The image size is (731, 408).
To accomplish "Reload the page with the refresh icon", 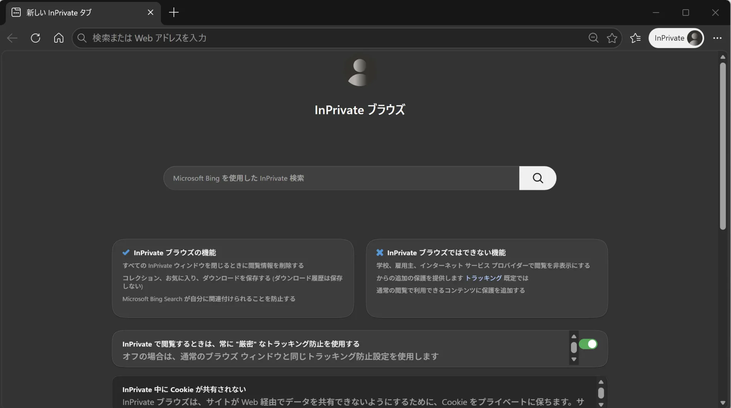I will coord(35,38).
